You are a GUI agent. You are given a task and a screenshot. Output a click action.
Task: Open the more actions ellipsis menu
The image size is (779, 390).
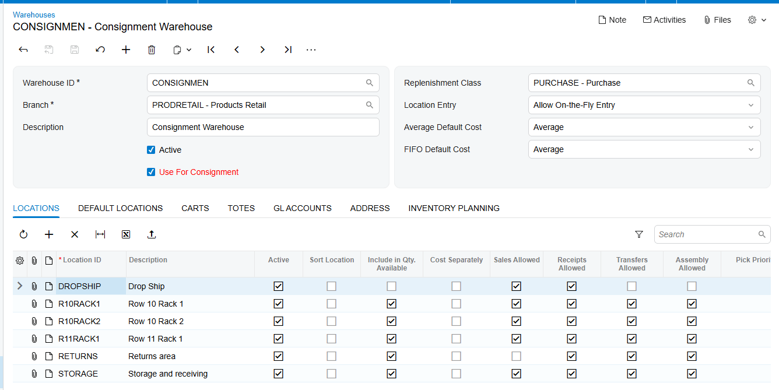click(311, 50)
